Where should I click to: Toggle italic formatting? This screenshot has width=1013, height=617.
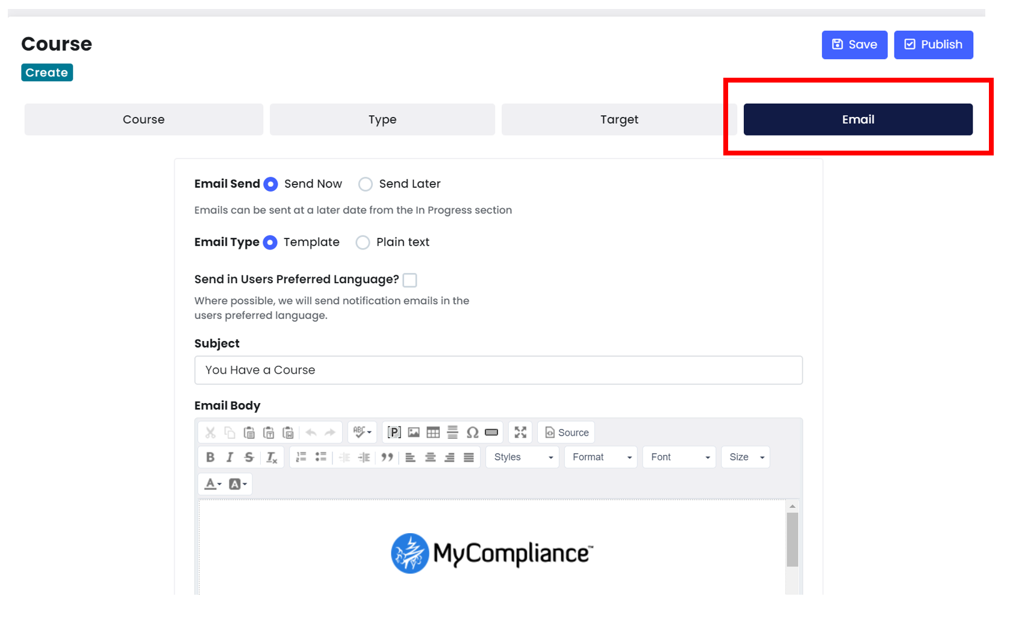pyautogui.click(x=229, y=457)
